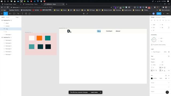
Task: Select the Comment tool
Action: [29, 14]
